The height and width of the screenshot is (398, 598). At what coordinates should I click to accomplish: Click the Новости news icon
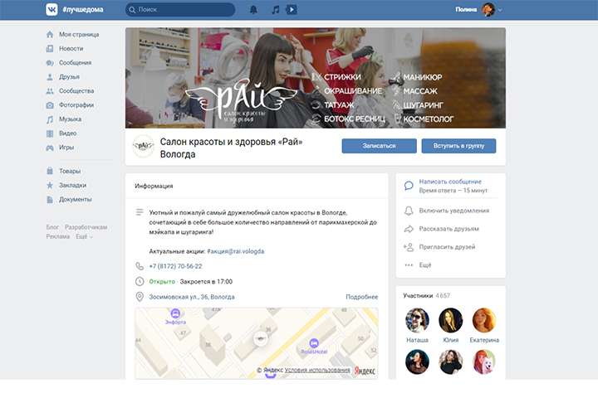[50, 49]
